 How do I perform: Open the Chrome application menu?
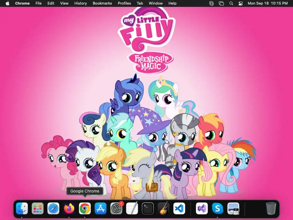22,3
